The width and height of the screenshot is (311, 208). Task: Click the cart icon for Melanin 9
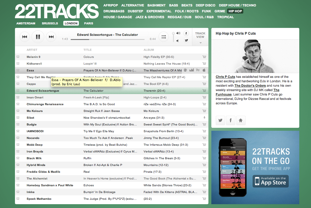[204, 57]
